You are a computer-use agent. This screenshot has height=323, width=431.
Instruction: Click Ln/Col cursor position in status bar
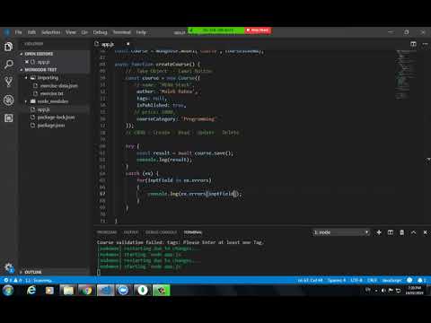(310, 280)
